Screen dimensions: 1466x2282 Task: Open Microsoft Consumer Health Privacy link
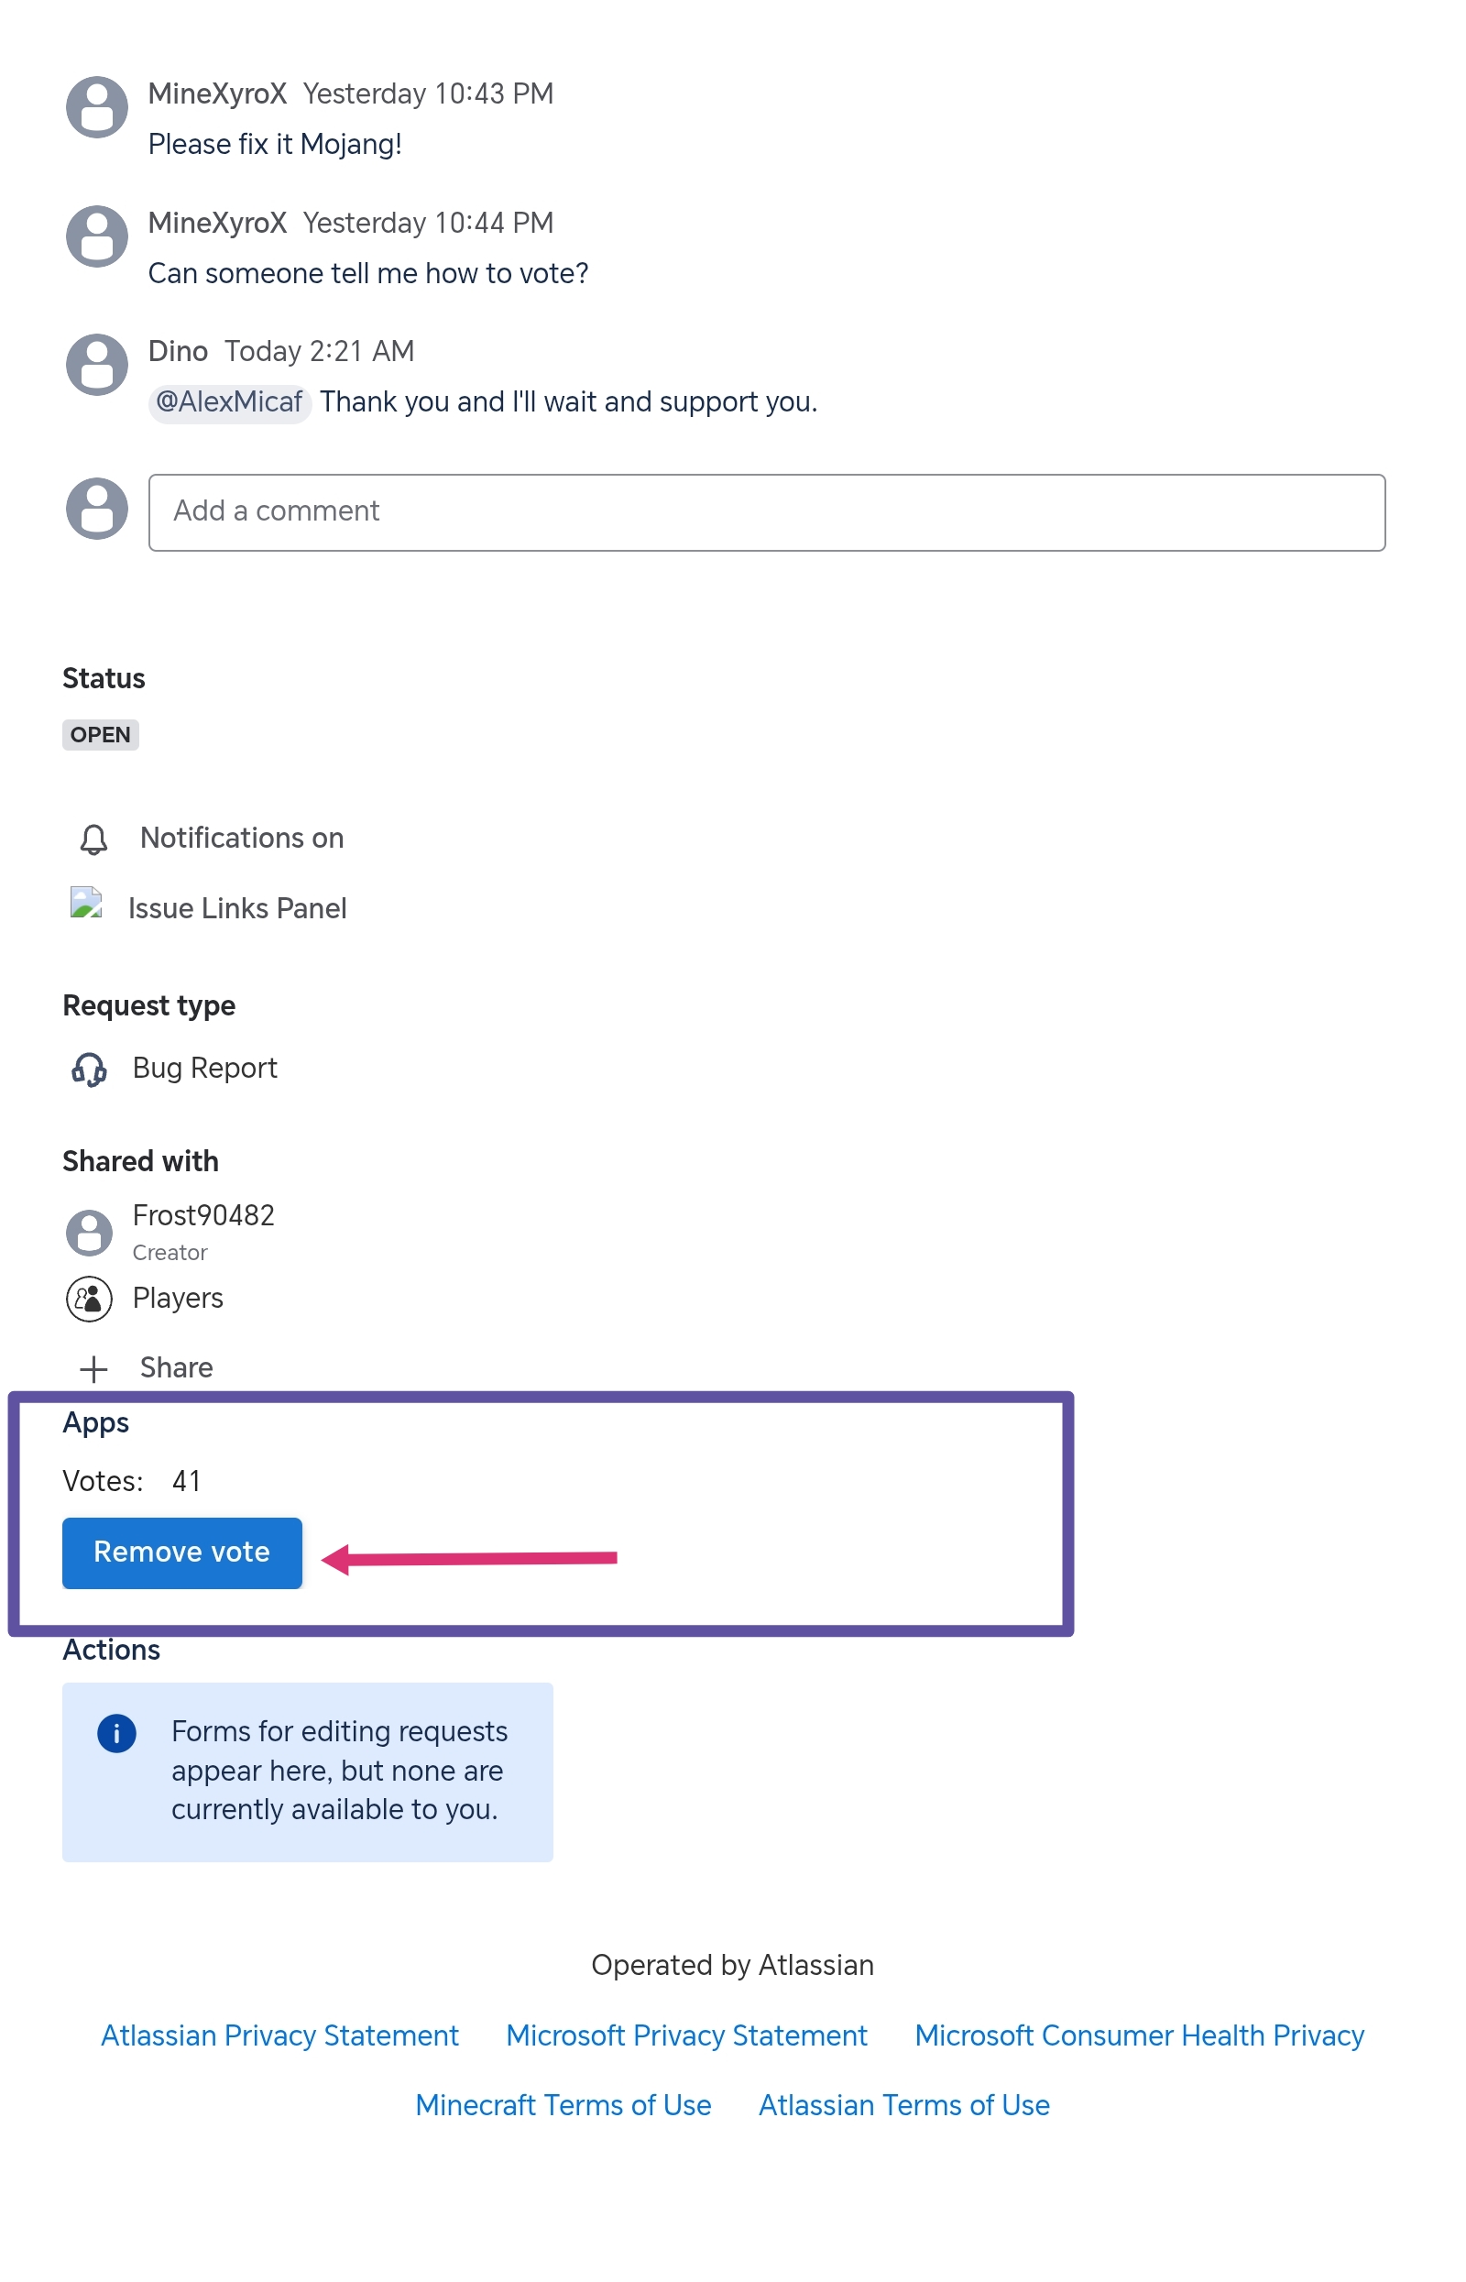point(1140,2035)
